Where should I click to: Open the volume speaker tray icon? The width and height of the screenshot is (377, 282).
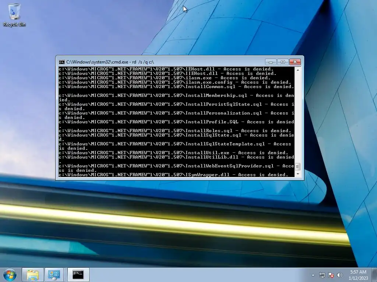tap(339, 275)
